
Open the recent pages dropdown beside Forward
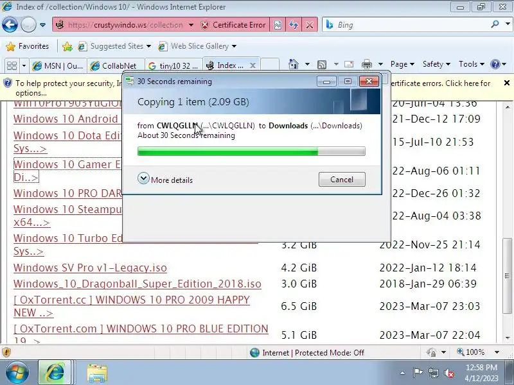(42, 25)
